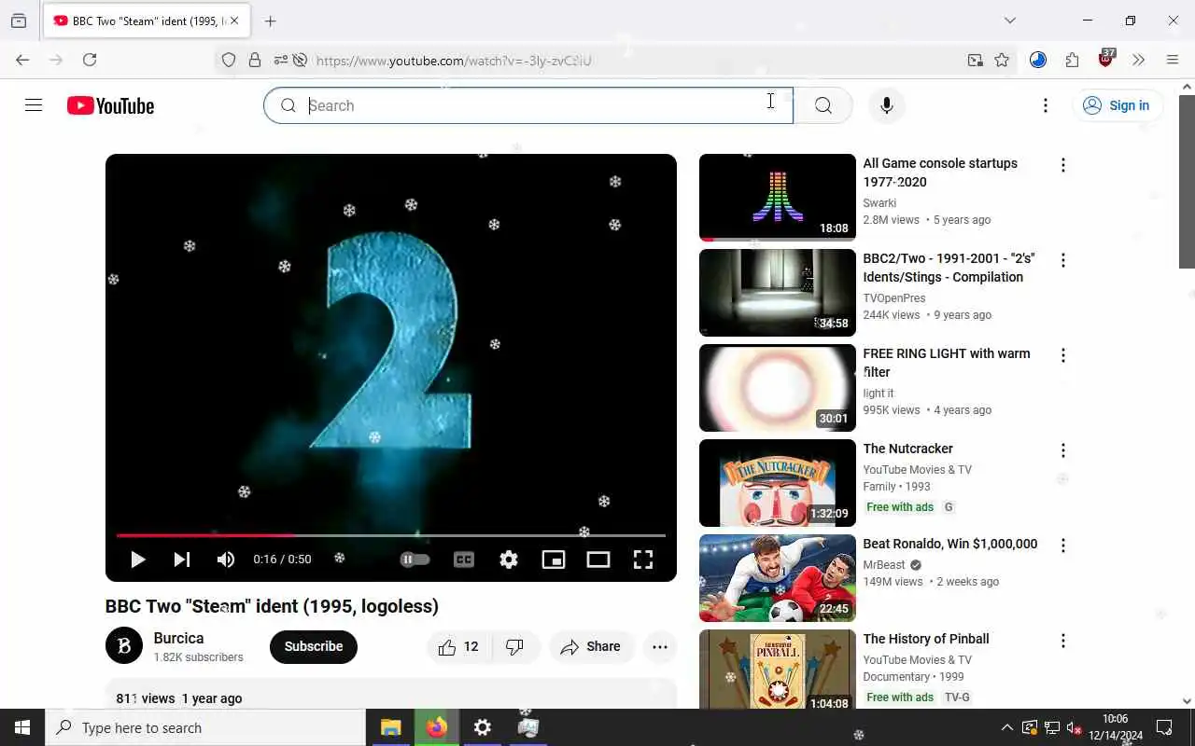Open All Game console startups thumbnail
The image size is (1195, 746).
(x=778, y=198)
